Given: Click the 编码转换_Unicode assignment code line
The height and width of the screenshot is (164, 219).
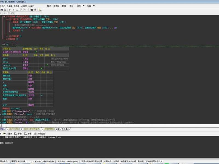Looking at the screenshot, I should click(65, 28).
